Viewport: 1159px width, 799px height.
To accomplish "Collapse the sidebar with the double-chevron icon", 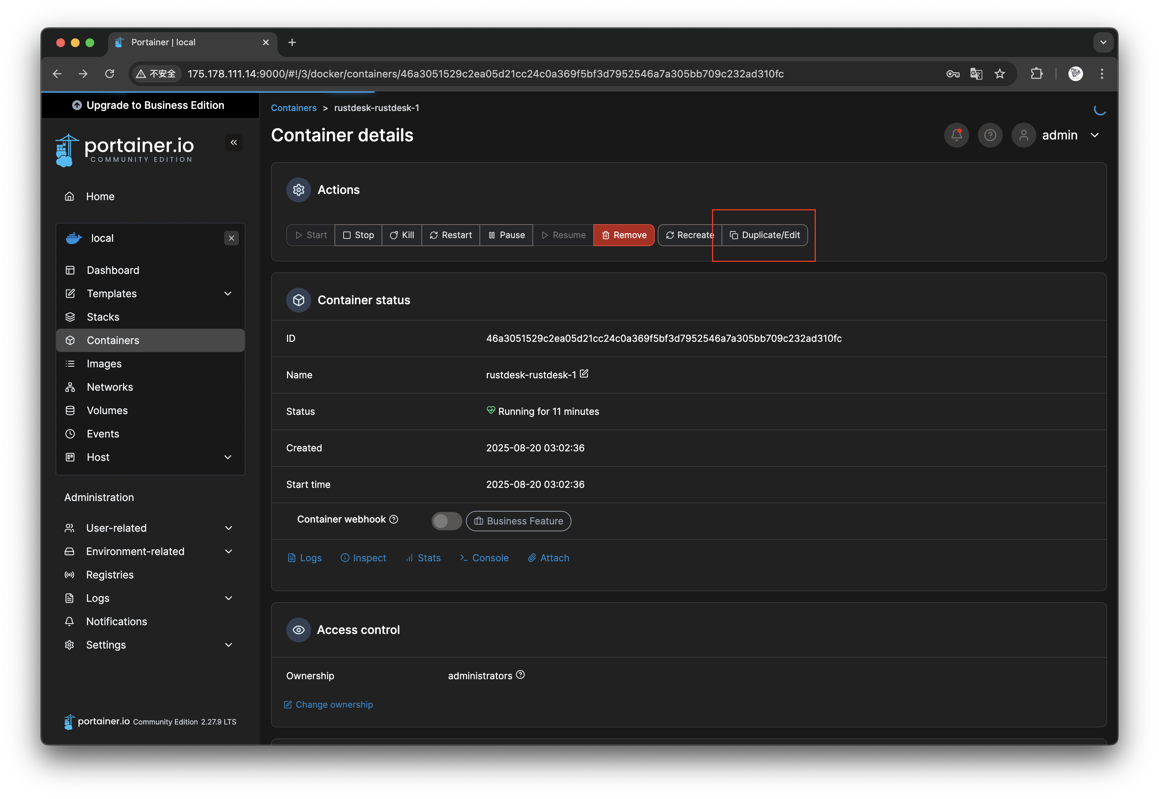I will click(x=233, y=143).
